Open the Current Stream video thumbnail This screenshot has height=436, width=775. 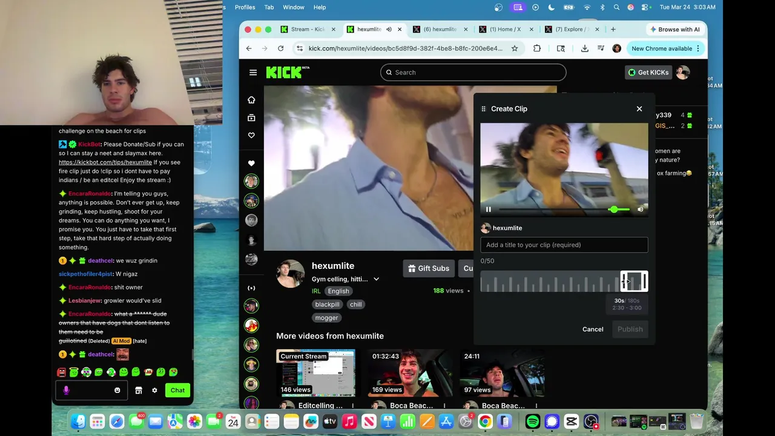(315, 373)
